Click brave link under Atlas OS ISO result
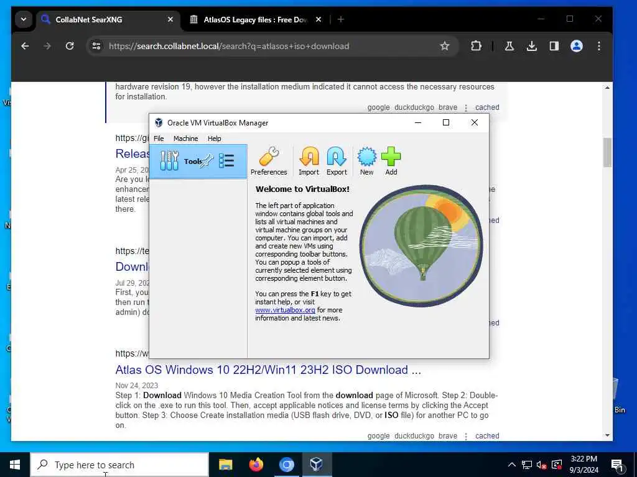Image resolution: width=637 pixels, height=477 pixels. (x=448, y=436)
